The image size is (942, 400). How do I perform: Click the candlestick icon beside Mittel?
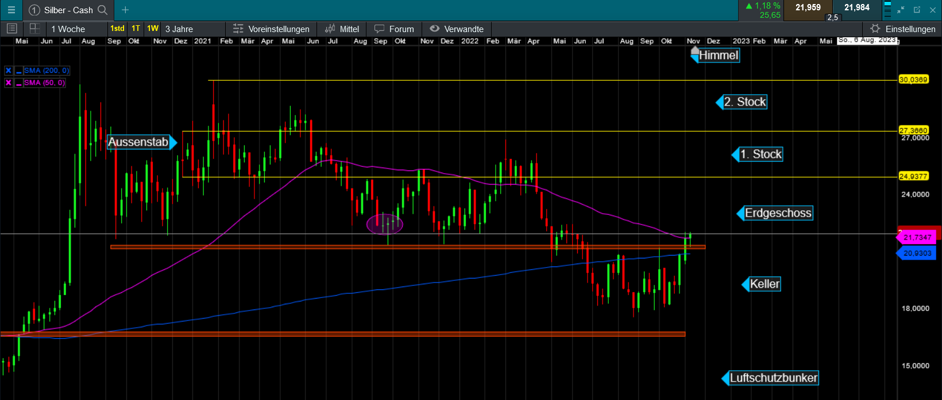coord(330,29)
